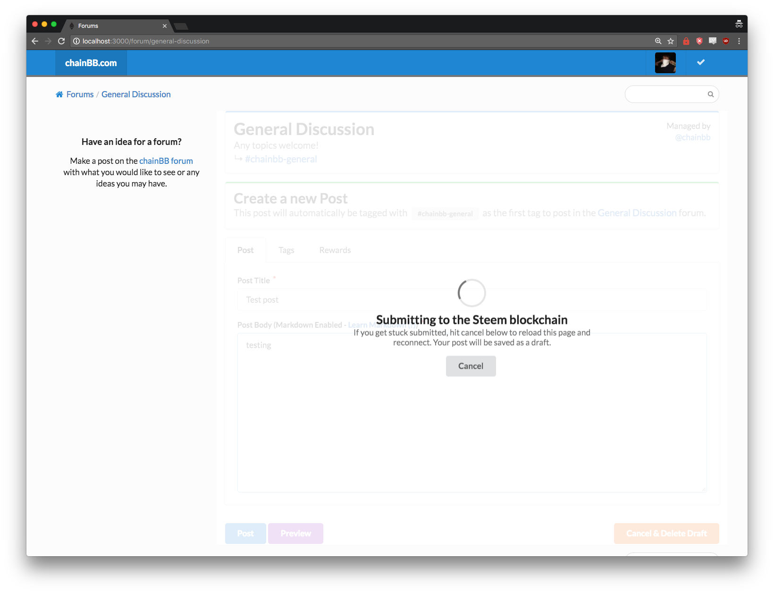Click Cancel & Delete Draft button
The image size is (774, 594).
666,534
